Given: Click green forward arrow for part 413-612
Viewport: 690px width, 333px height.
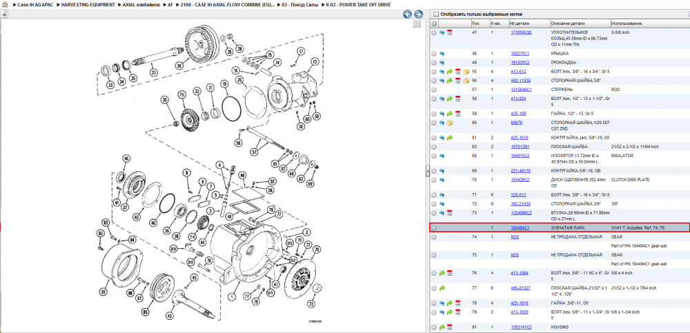Looking at the screenshot, I should (449, 71).
